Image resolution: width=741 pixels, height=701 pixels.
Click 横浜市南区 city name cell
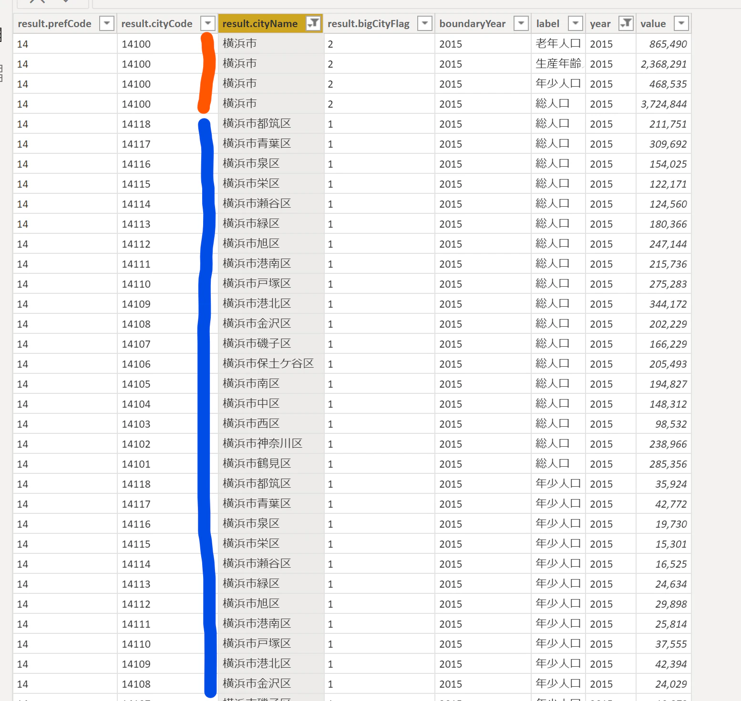click(271, 384)
